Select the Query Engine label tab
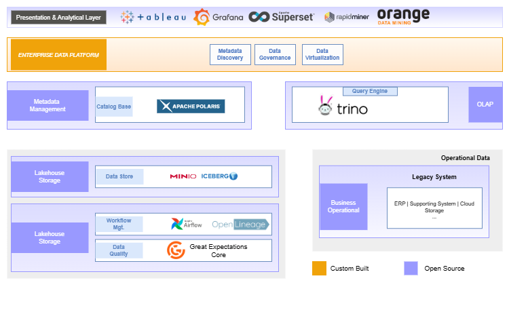 pyautogui.click(x=370, y=91)
